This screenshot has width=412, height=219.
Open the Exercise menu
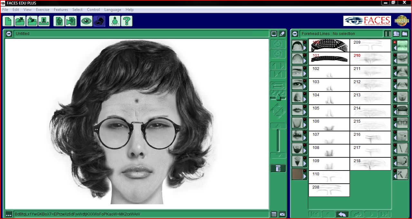pos(43,9)
